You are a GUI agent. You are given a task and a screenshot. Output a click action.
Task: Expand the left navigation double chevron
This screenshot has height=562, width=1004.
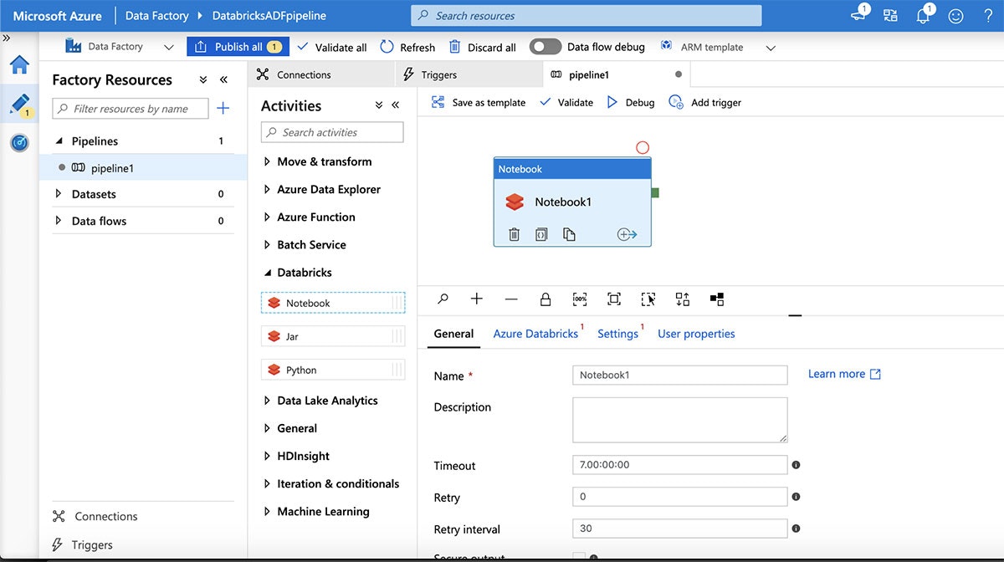7,38
